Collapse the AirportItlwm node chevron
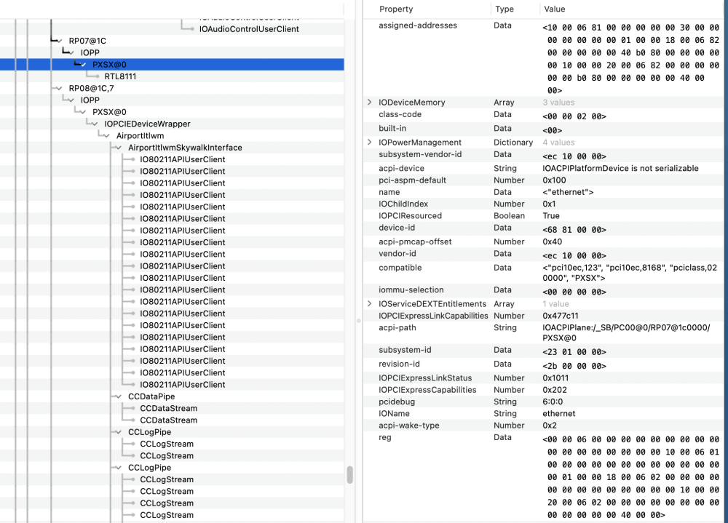This screenshot has height=523, width=728. (107, 136)
